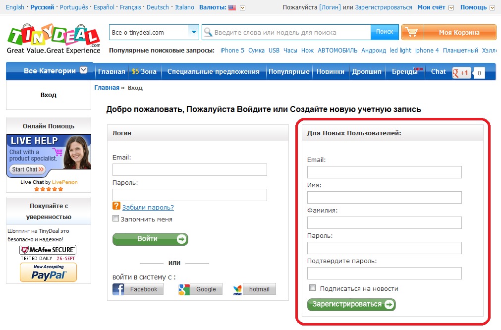The width and height of the screenshot is (501, 330).
Task: Click the Google login icon
Action: click(x=184, y=289)
